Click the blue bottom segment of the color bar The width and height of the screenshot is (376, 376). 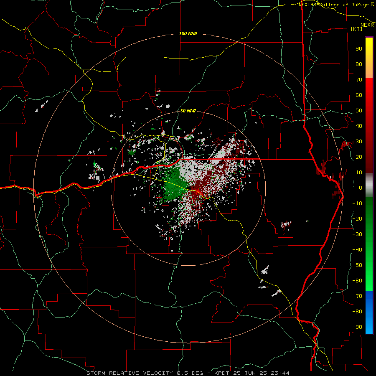coord(369,312)
